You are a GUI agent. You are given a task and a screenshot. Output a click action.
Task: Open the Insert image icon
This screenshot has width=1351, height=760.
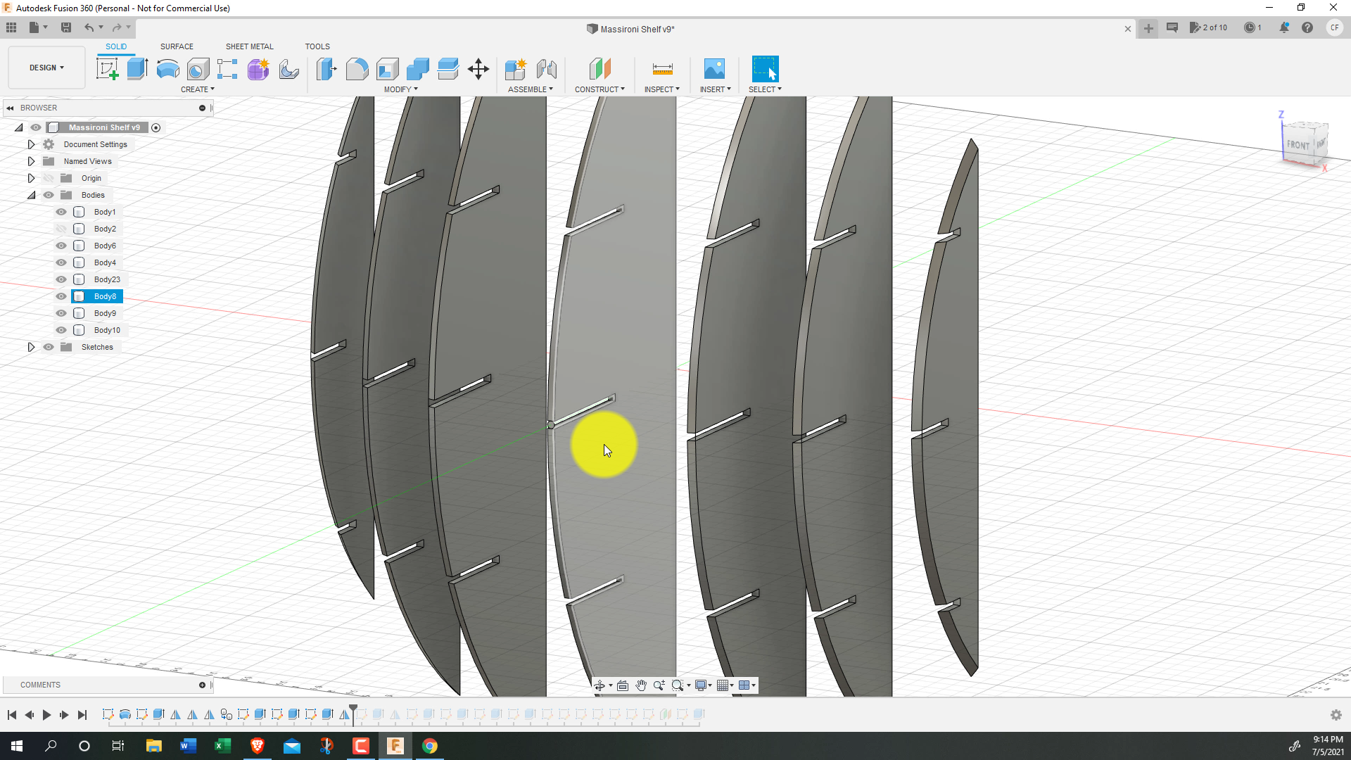coord(714,69)
